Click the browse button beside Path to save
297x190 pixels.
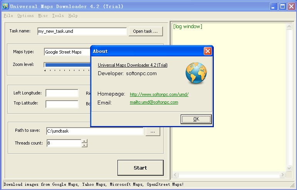tap(153, 131)
